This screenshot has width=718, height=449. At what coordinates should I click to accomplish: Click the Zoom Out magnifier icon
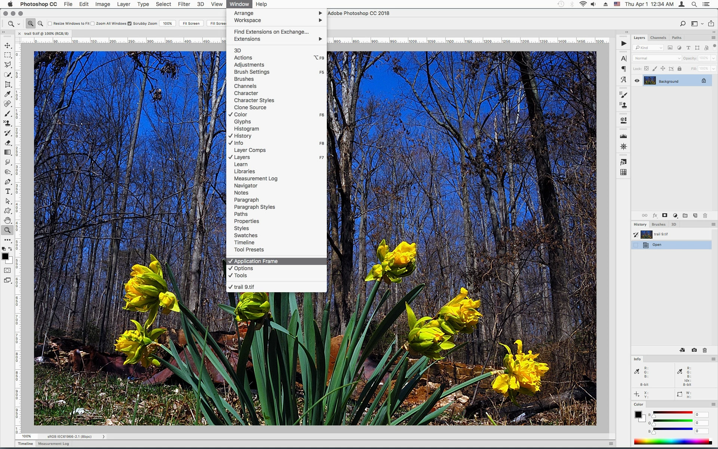click(x=40, y=24)
